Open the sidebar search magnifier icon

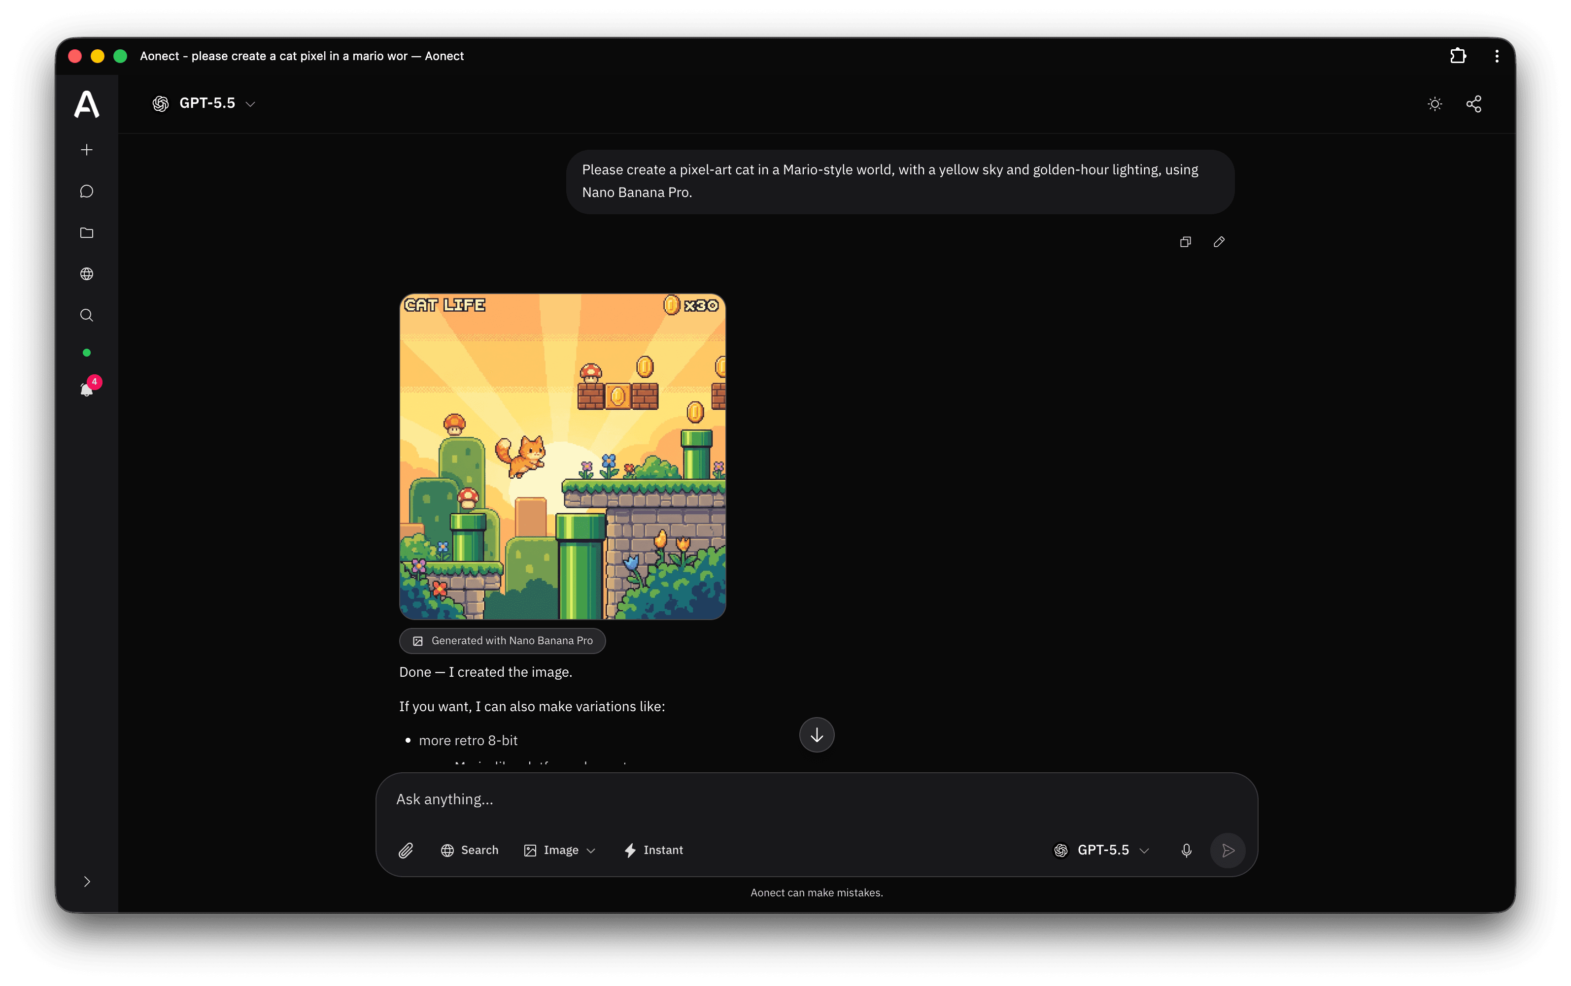click(87, 316)
